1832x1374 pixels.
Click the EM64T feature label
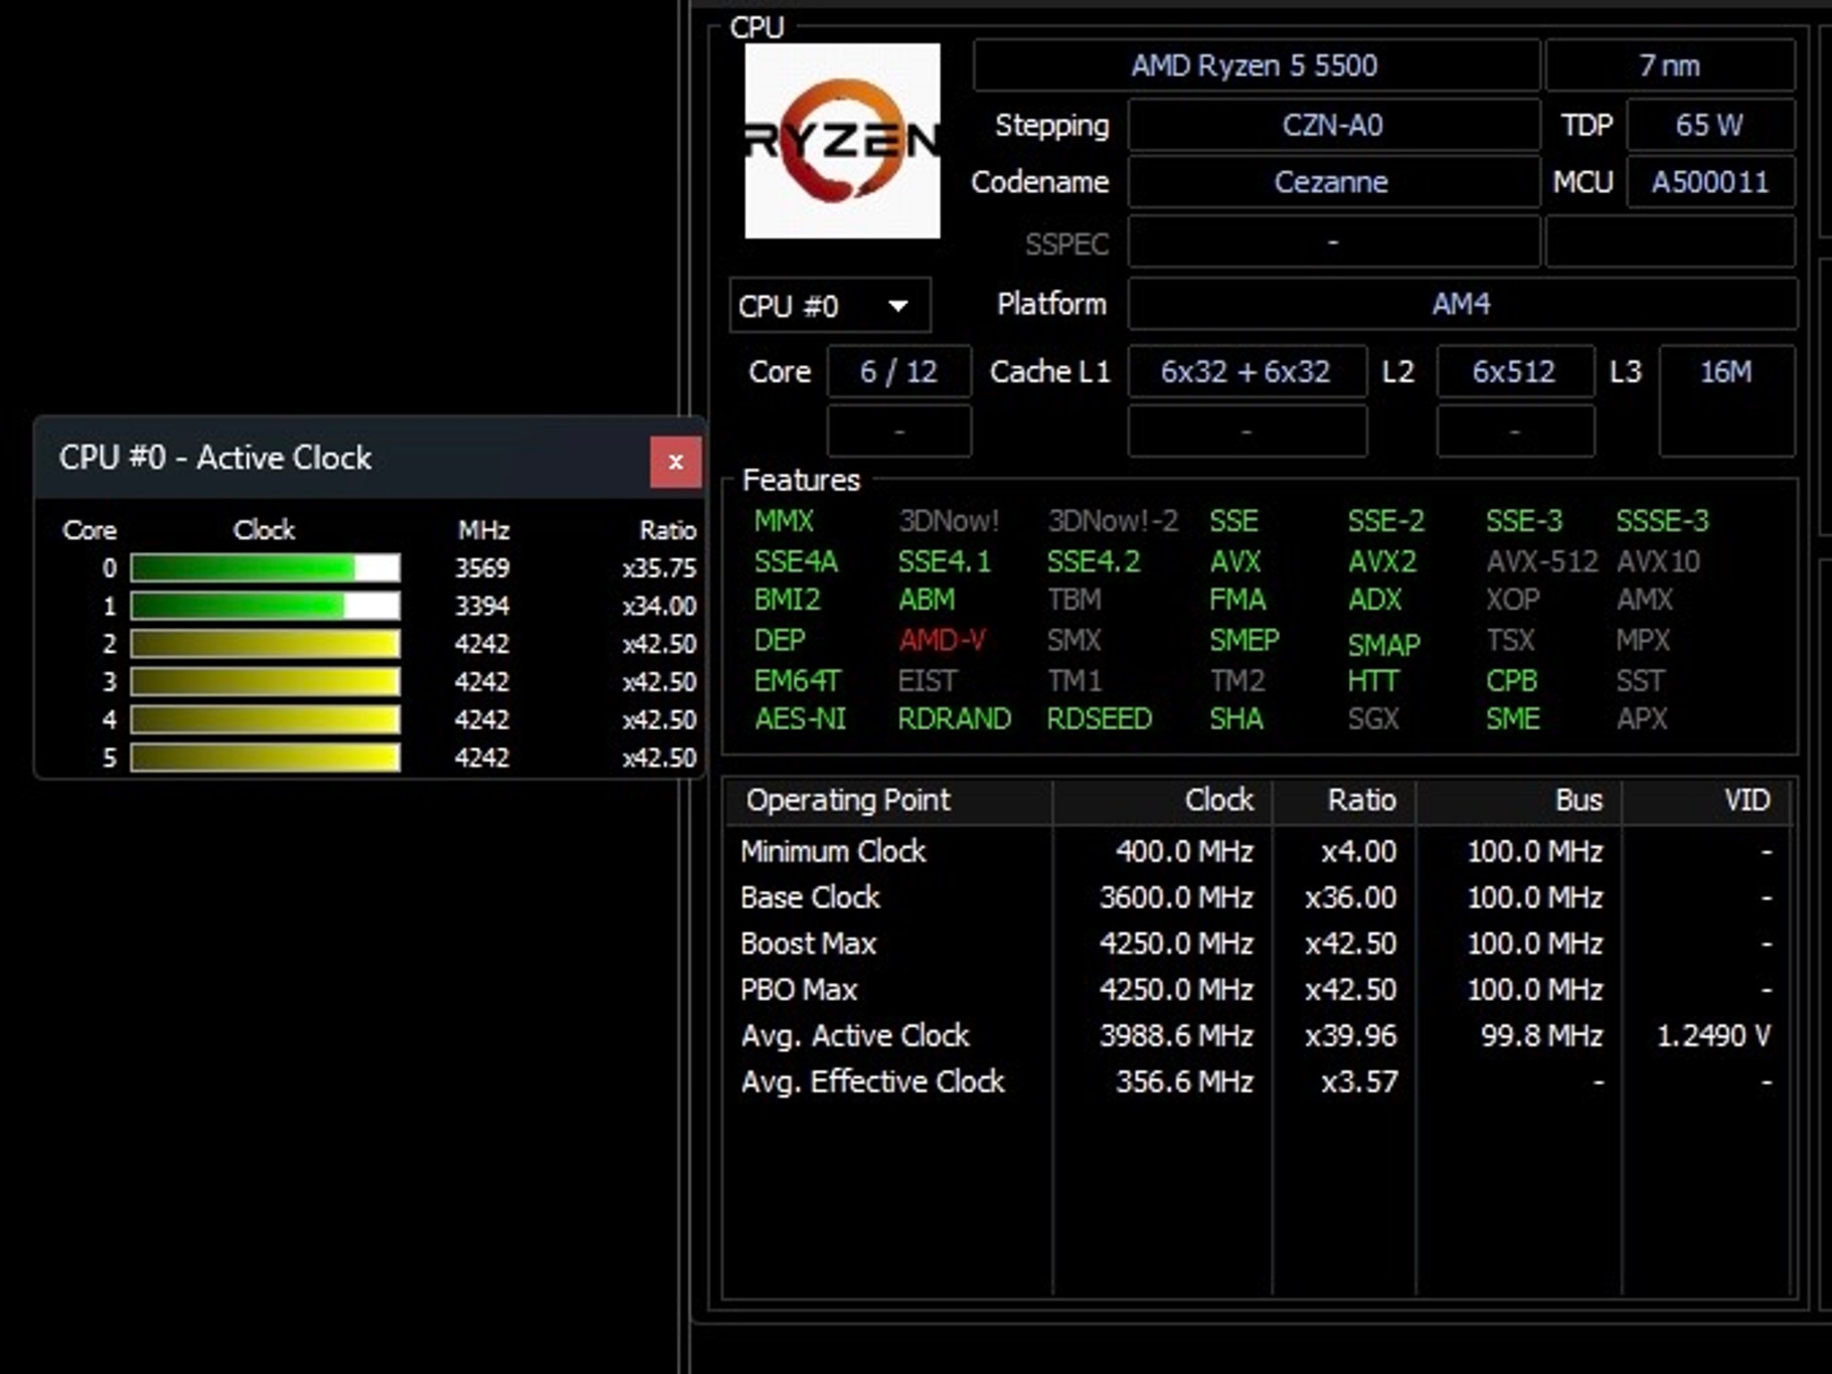[x=797, y=682]
